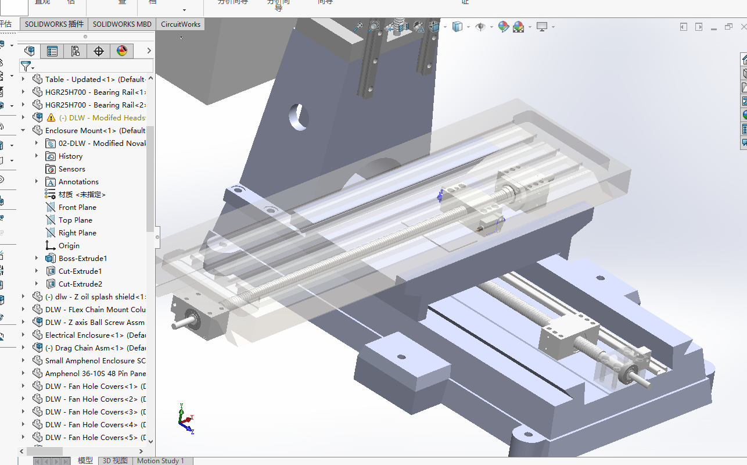Open the DimXpertManager crosshair tab

(x=99, y=51)
